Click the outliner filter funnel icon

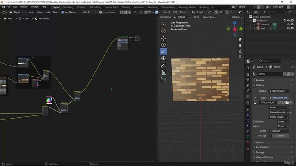click(290, 12)
